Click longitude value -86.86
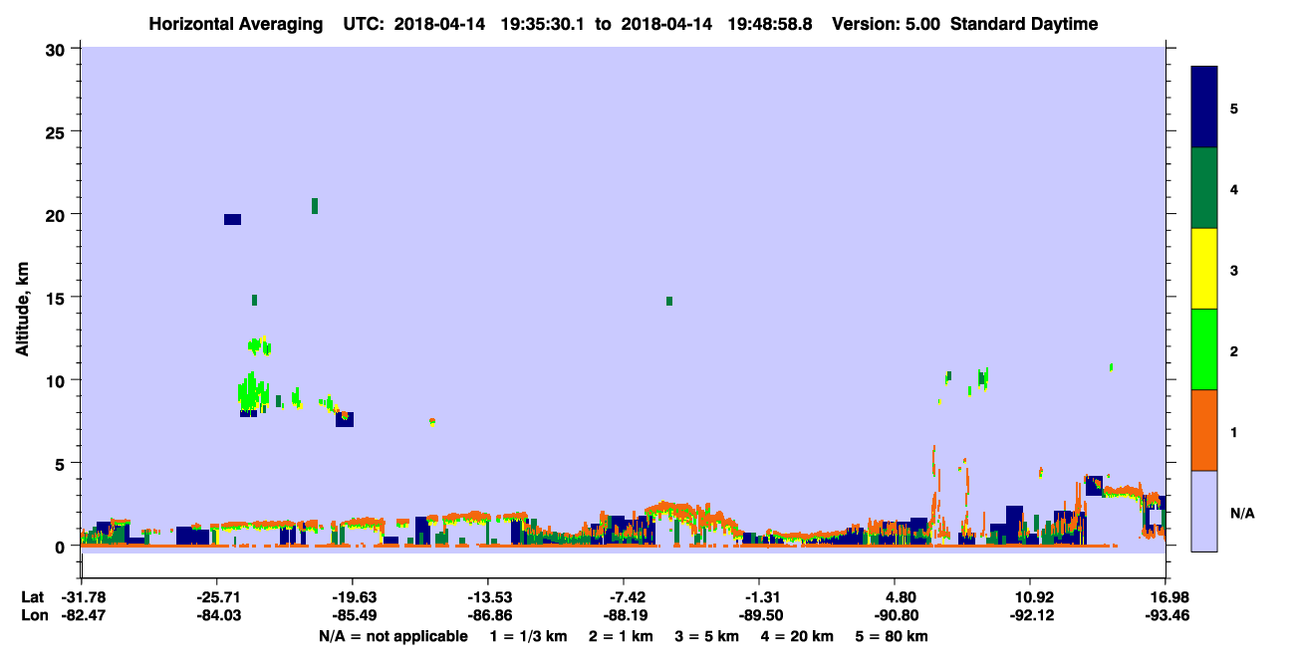The width and height of the screenshot is (1295, 664). tap(487, 616)
